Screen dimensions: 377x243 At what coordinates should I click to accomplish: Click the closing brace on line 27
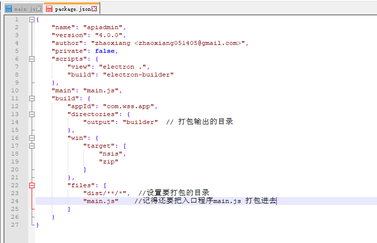click(x=38, y=225)
